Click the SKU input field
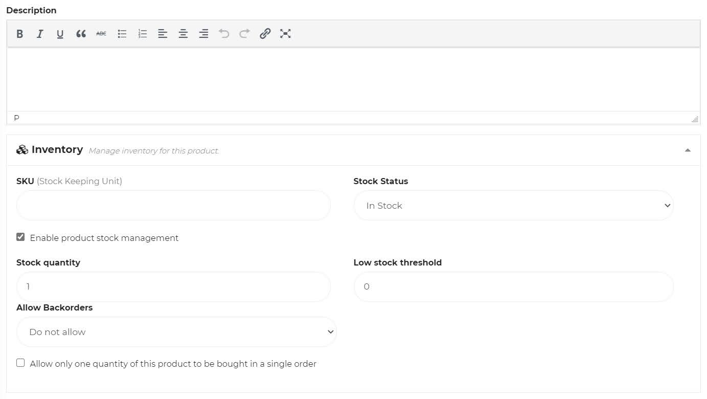Image resolution: width=707 pixels, height=399 pixels. (x=173, y=206)
